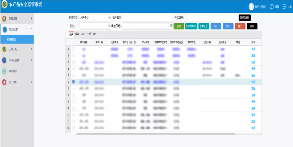Click the orange 提交 button
This screenshot has width=293, height=147.
pyautogui.click(x=240, y=26)
